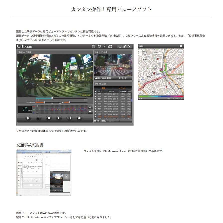Click the "01:00" end time label under progress bar

tap(86, 100)
